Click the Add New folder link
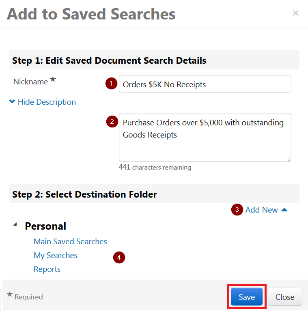 pos(261,210)
